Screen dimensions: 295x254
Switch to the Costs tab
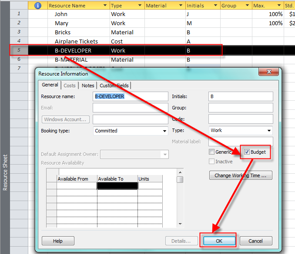(70, 86)
